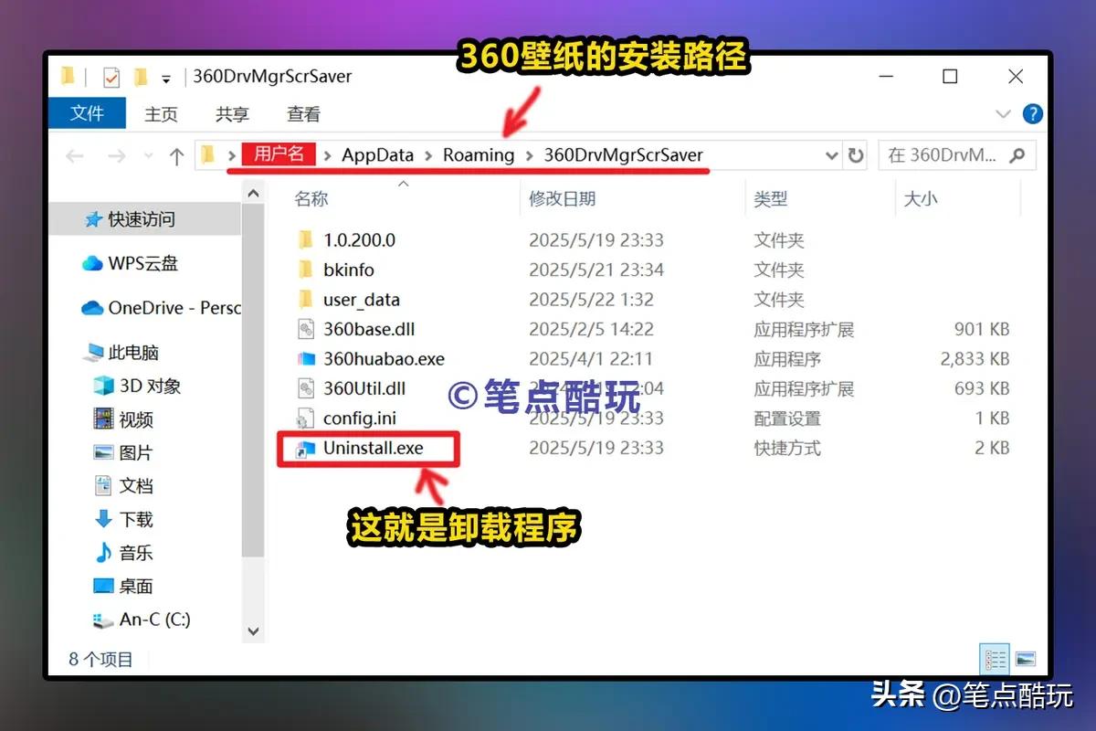This screenshot has height=731, width=1096.
Task: Click the config.ini file icon
Action: (x=306, y=418)
